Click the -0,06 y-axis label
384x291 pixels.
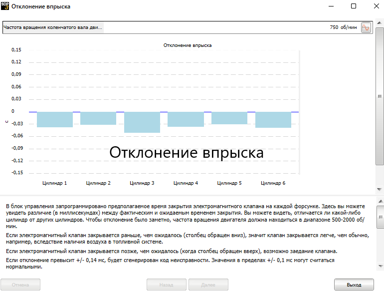tap(17, 136)
